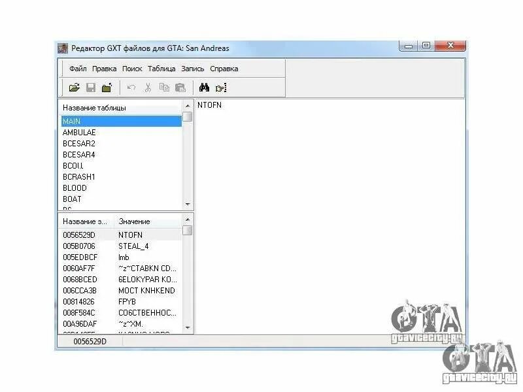This screenshot has width=523, height=392.
Task: Click value NTOFN in the Значение column
Action: pos(130,235)
